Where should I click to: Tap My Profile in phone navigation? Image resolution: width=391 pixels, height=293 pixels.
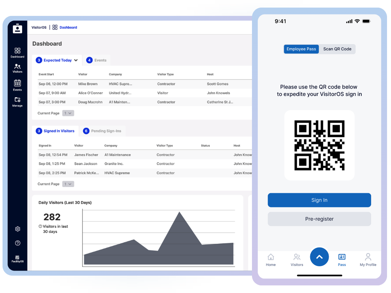pos(368,260)
